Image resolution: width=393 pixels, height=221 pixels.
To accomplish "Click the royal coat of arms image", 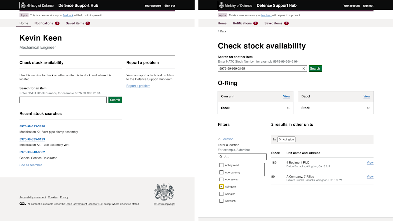I will [164, 192].
